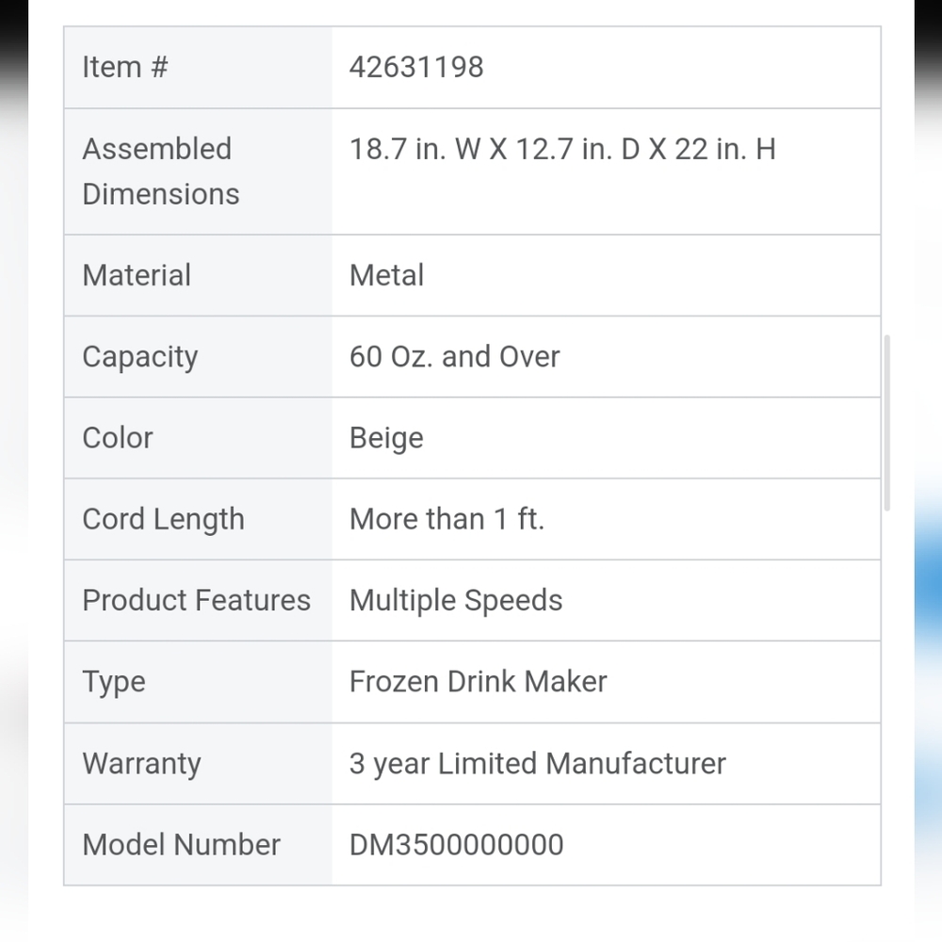Select the 'Frozen Drink Maker' type value
The width and height of the screenshot is (942, 942).
click(x=478, y=682)
